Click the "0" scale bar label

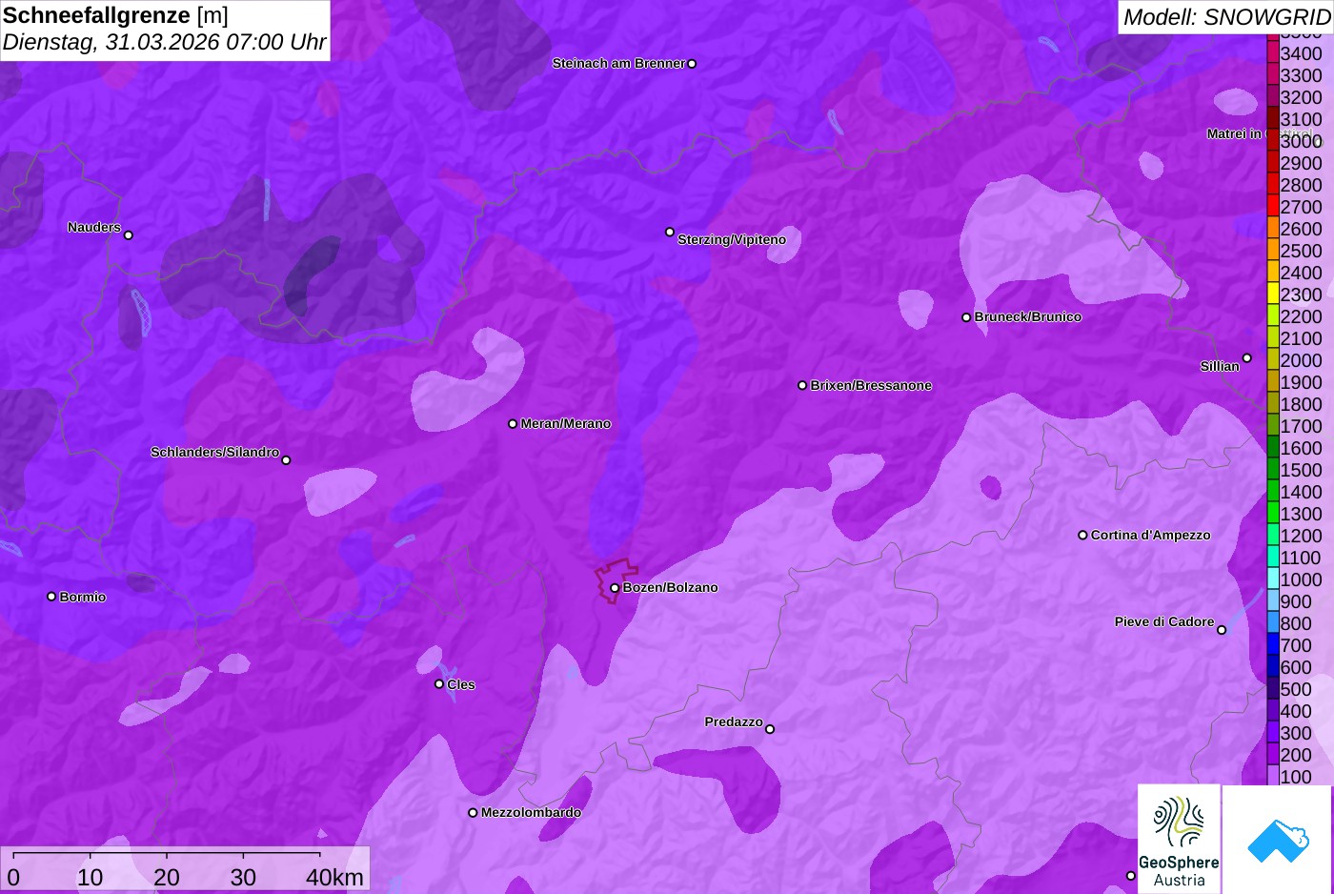click(x=13, y=877)
